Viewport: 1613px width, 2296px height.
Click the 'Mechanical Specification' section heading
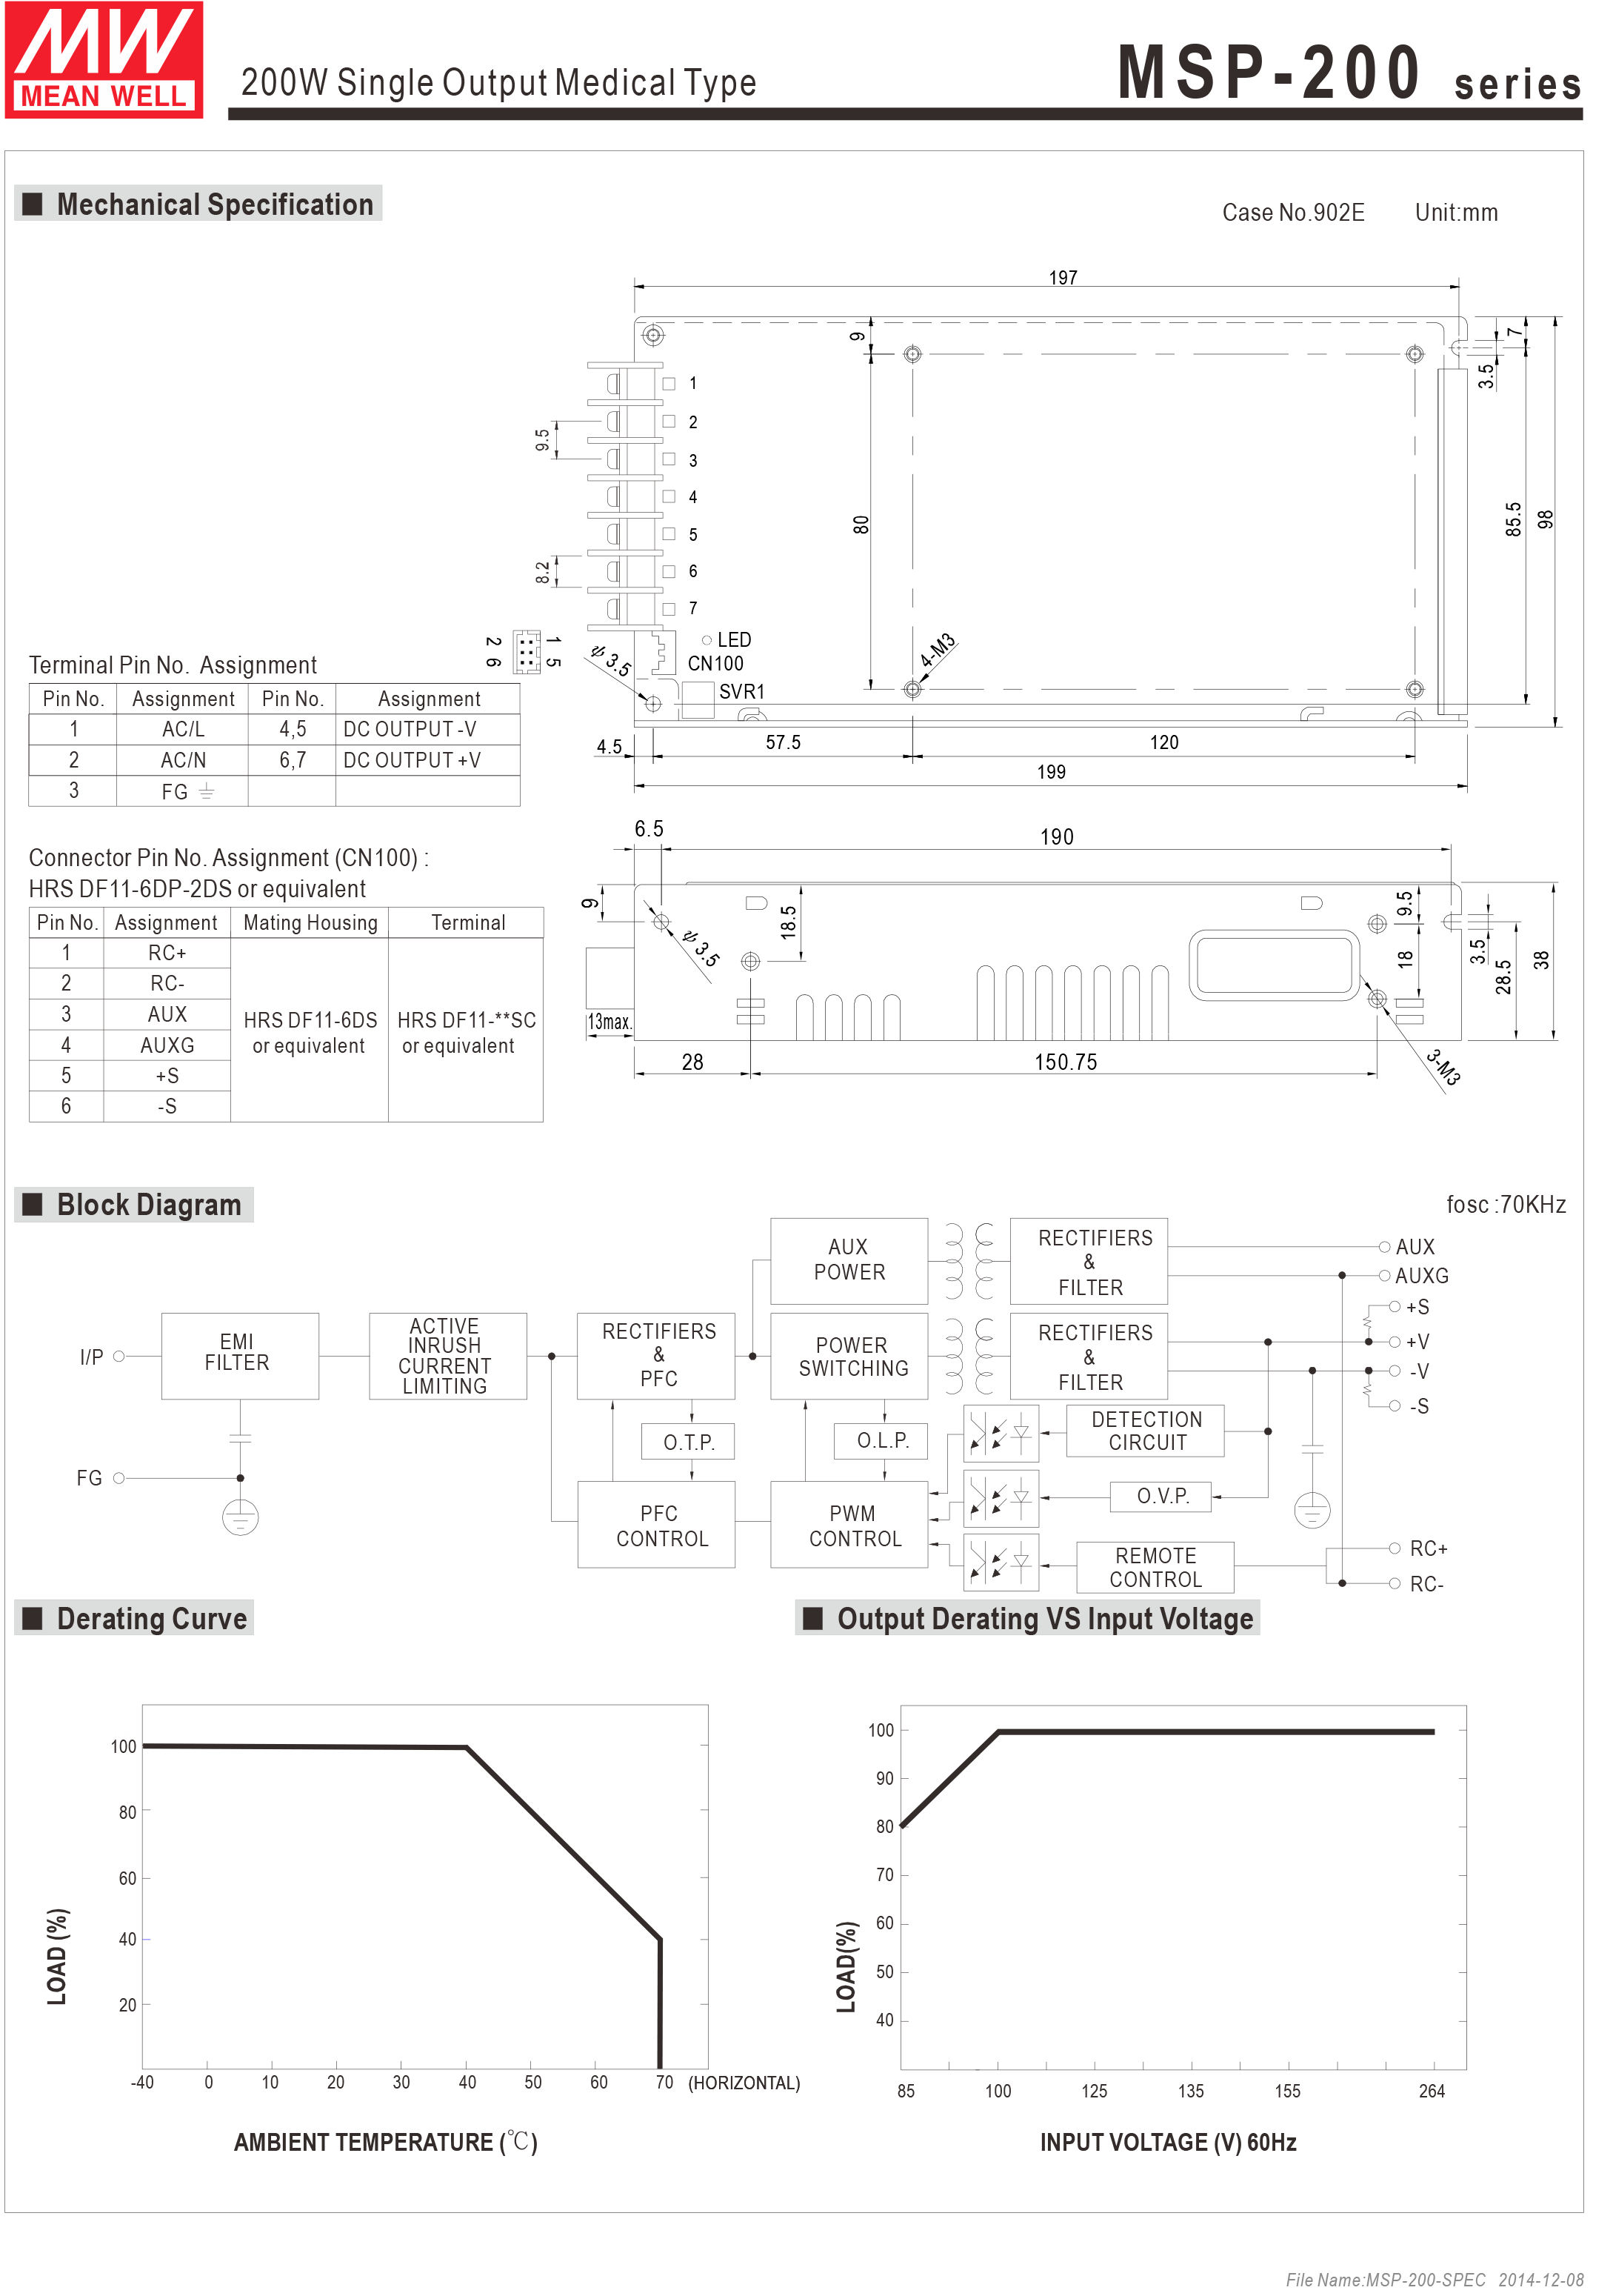(x=199, y=204)
